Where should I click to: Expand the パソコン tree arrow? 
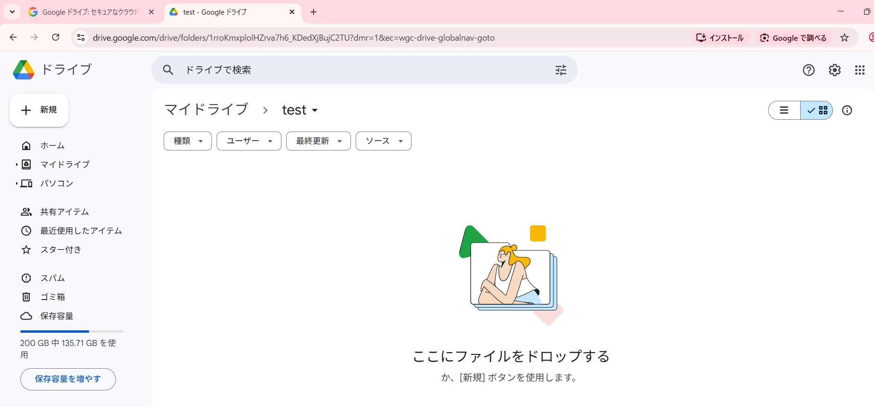[17, 184]
